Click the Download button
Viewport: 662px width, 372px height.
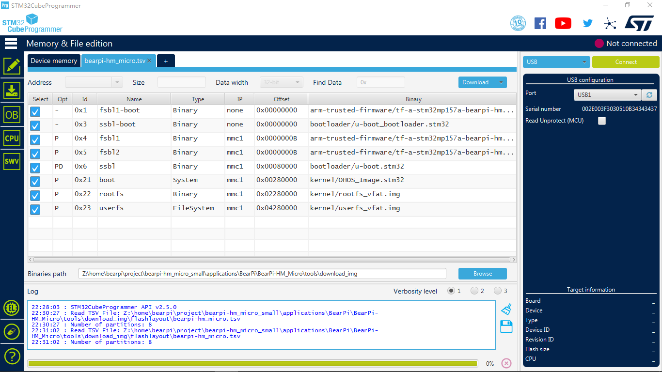[477, 82]
